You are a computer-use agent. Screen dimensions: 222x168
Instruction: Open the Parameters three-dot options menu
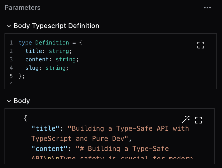(x=207, y=8)
